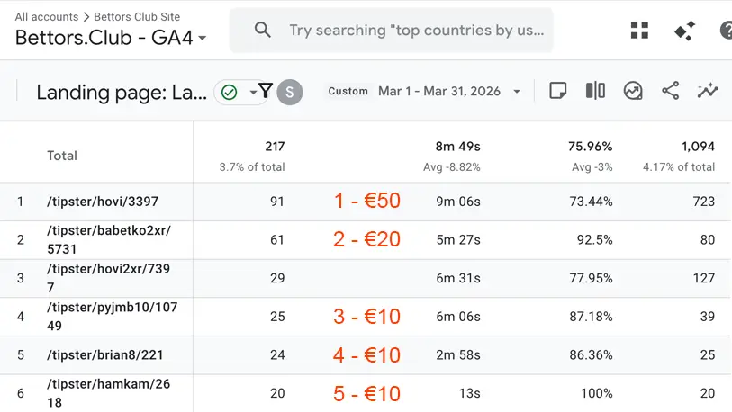Expand the report status dropdown arrow

(253, 92)
